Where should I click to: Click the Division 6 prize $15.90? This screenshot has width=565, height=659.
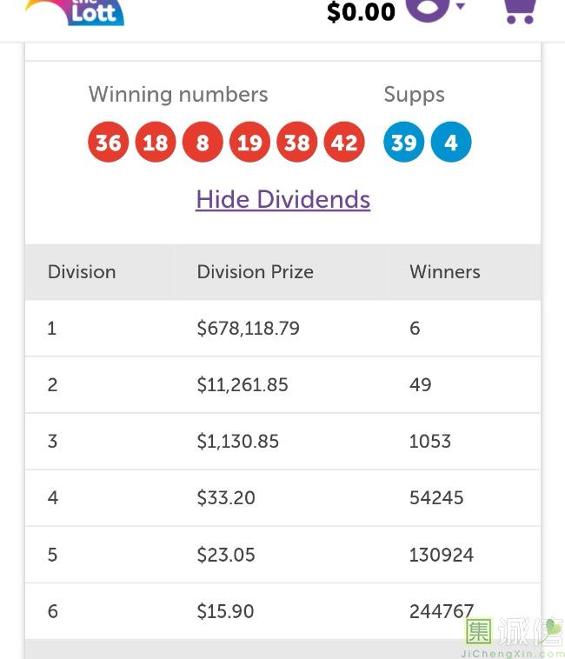[x=225, y=611]
